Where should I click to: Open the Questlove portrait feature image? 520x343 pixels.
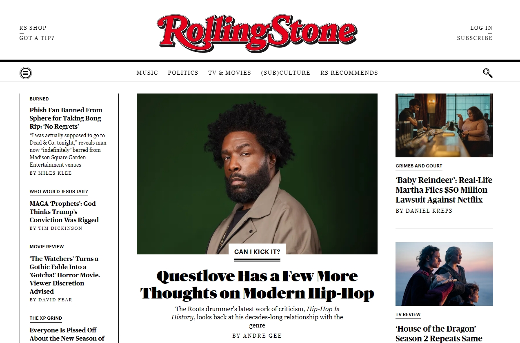pos(257,174)
